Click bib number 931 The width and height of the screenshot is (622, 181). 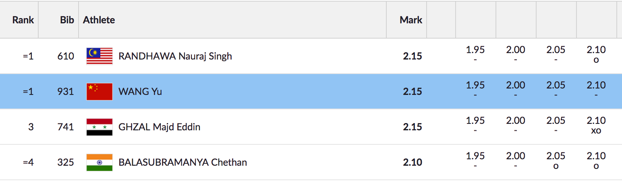[x=66, y=91]
